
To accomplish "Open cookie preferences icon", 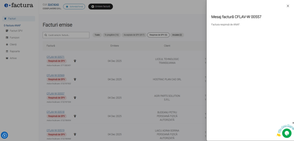I will pyautogui.click(x=4, y=135).
